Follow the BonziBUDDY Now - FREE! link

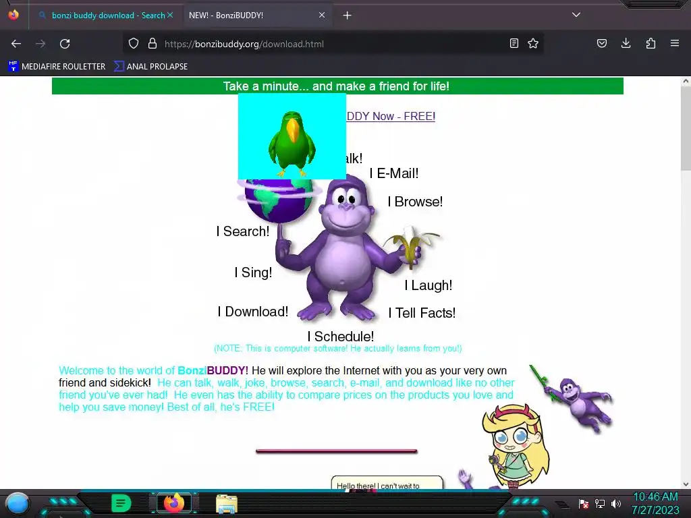click(391, 116)
